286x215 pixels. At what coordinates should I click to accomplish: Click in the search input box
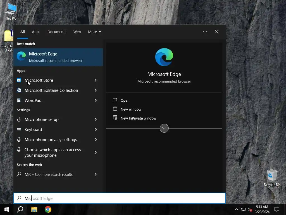click(120, 198)
